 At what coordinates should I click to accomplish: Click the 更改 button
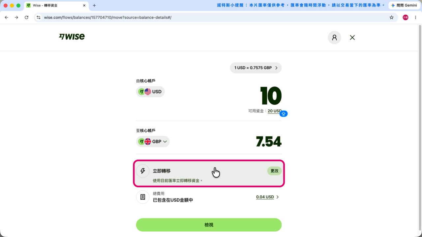pos(274,171)
